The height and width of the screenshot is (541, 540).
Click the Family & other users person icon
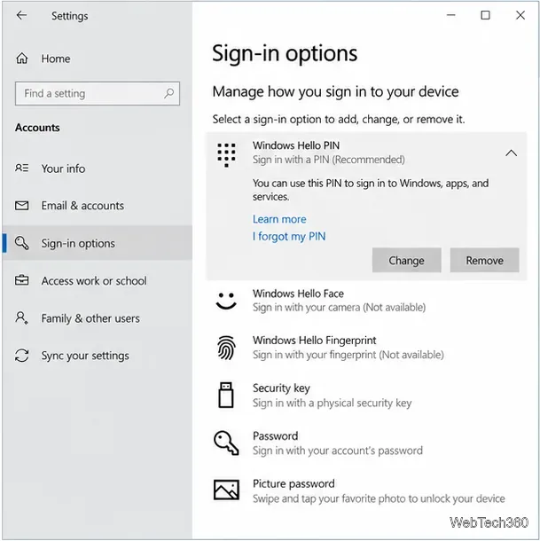point(21,318)
